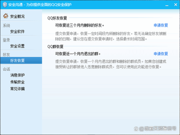Click the description starting 提交恢复申请，恢复一定时间段
Screen dimensions: 180x135
coord(111,36)
